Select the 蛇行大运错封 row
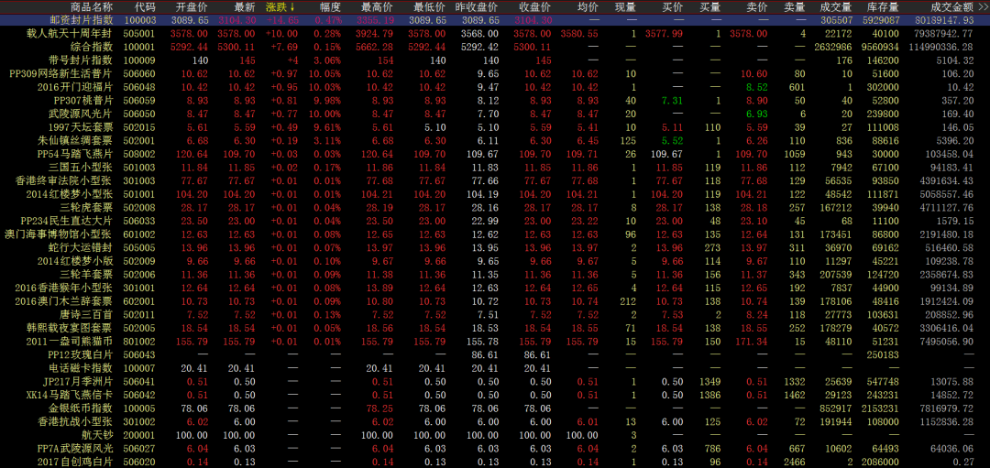Screen dimensions: 990x468 coord(495,247)
